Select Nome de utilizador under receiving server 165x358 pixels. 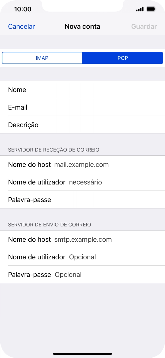click(x=80, y=182)
